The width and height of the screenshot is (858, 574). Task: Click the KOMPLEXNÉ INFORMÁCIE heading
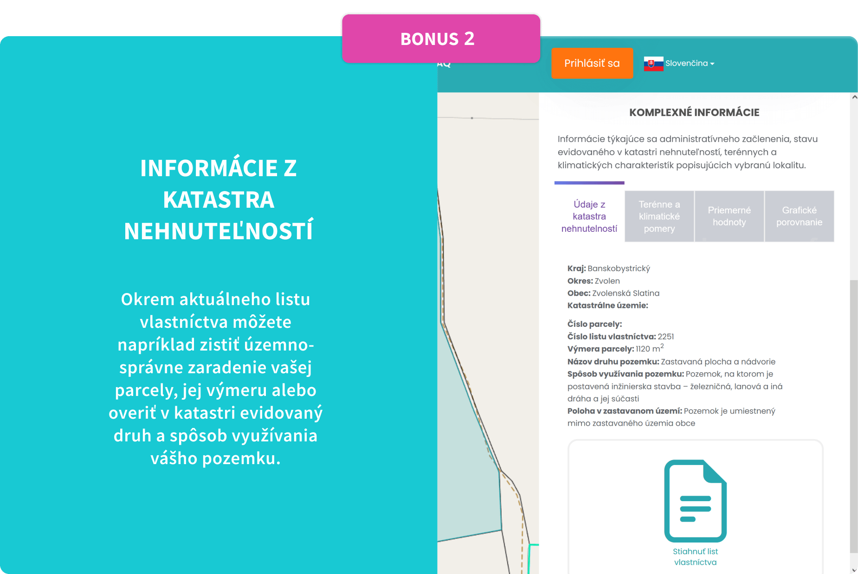[694, 112]
